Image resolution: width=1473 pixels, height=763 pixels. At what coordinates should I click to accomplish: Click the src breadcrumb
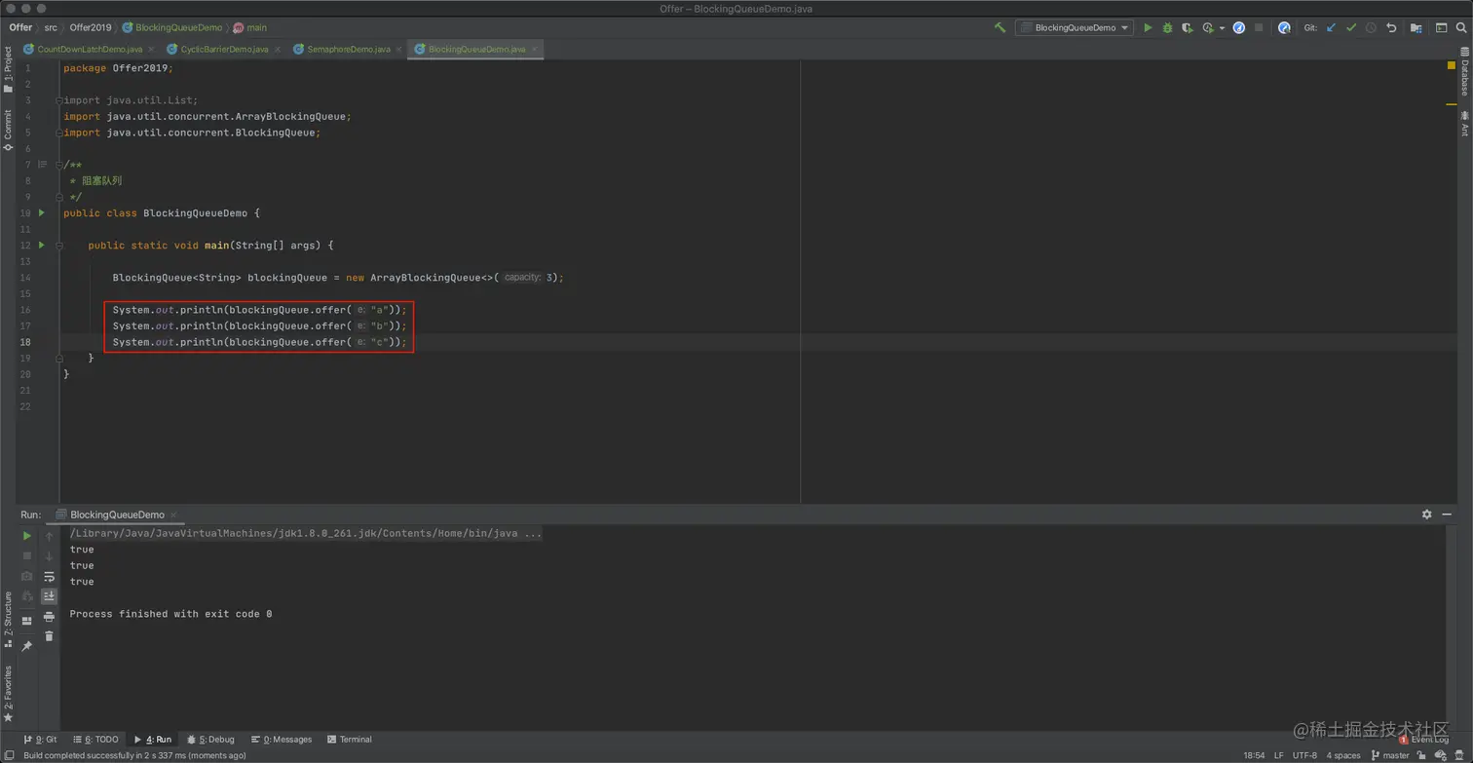51,27
